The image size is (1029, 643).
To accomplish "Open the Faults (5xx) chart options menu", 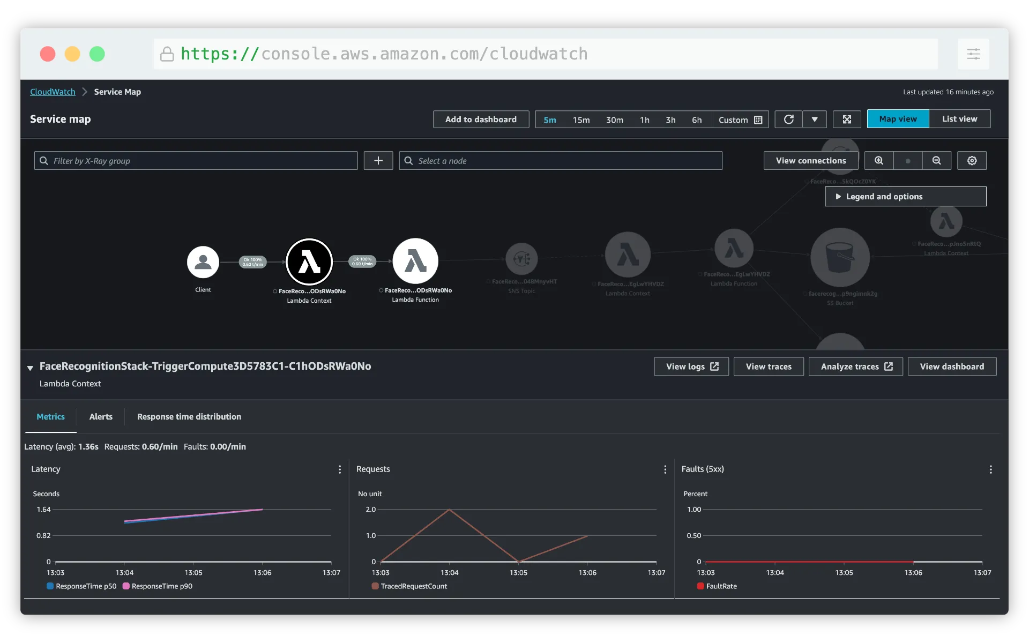I will click(990, 469).
